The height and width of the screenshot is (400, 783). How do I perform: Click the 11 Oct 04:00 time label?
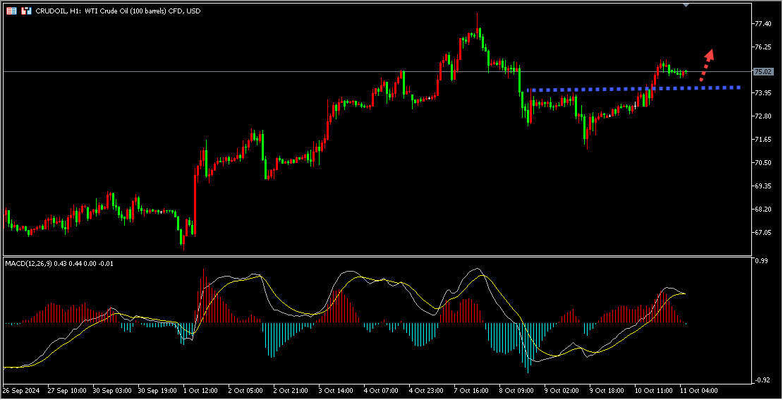click(x=699, y=391)
